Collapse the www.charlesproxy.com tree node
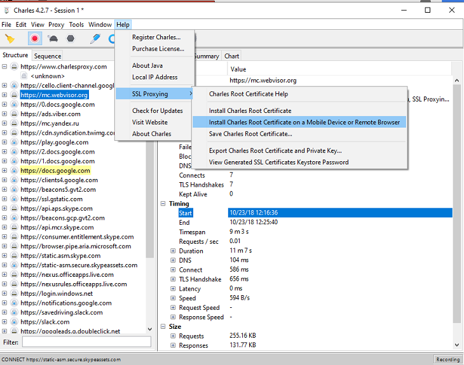The image size is (464, 365). coord(4,66)
